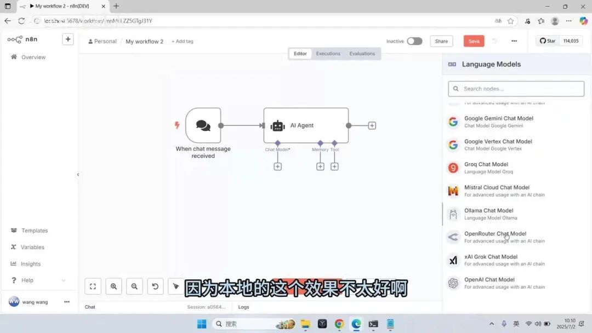Rename the My workflow 2 title
This screenshot has height=333, width=592.
145,41
